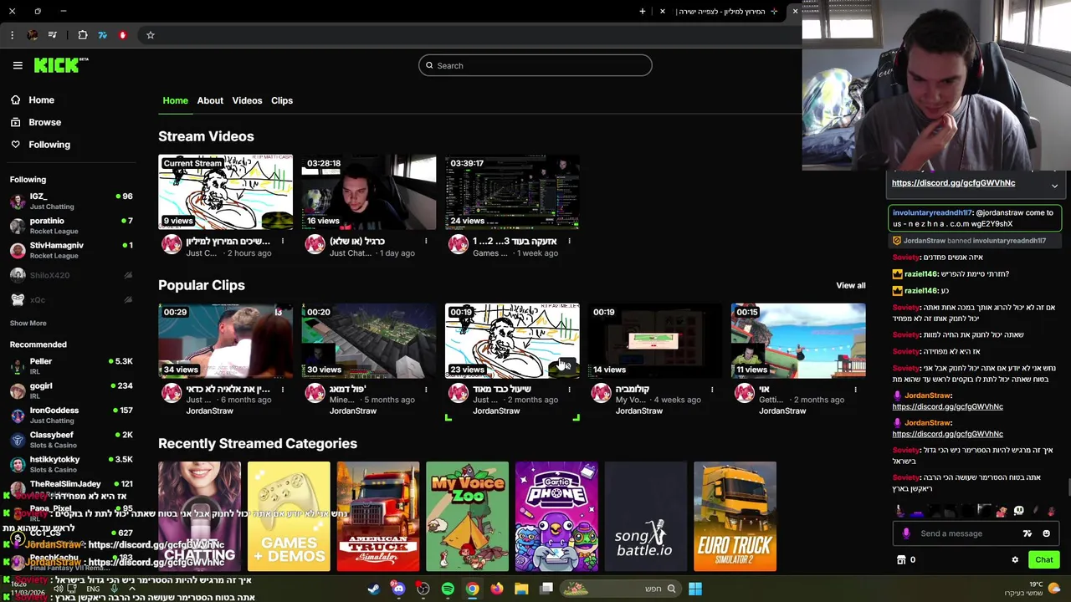Image resolution: width=1071 pixels, height=602 pixels.
Task: Open options menu for 30-views clip
Action: 426,390
